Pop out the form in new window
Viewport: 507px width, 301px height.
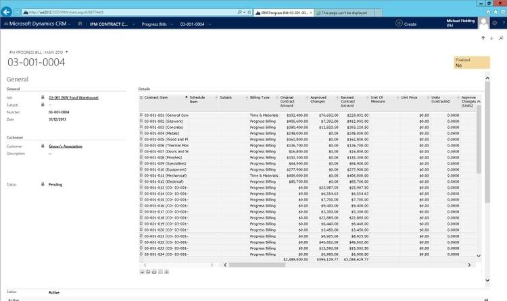pos(501,38)
